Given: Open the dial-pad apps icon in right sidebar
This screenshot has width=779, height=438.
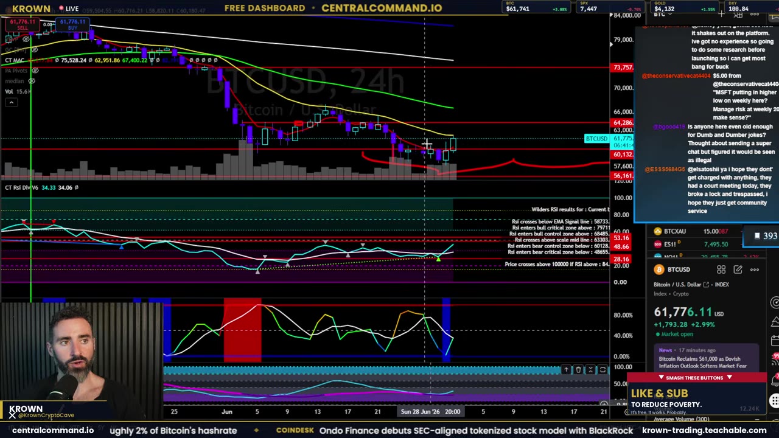Looking at the screenshot, I should (x=774, y=400).
